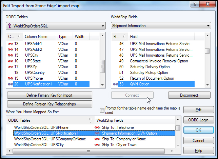Click scroll up arrow of WorldShip Fields list

coord(207,36)
